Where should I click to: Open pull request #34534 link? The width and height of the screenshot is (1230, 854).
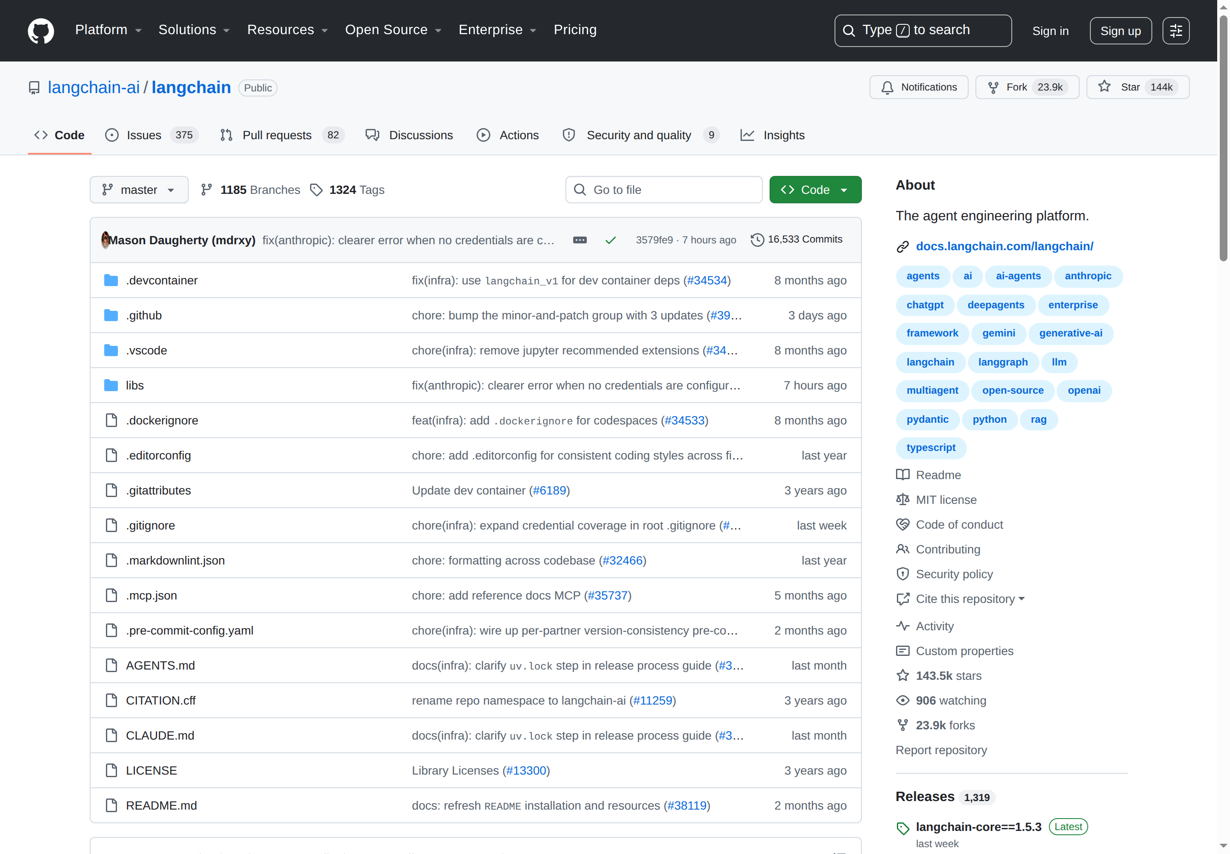(x=706, y=281)
